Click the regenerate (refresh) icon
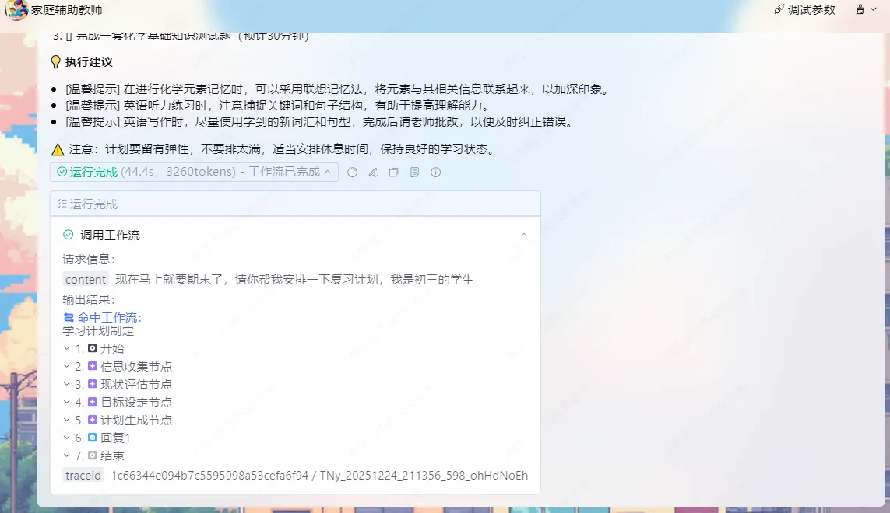 pos(353,173)
